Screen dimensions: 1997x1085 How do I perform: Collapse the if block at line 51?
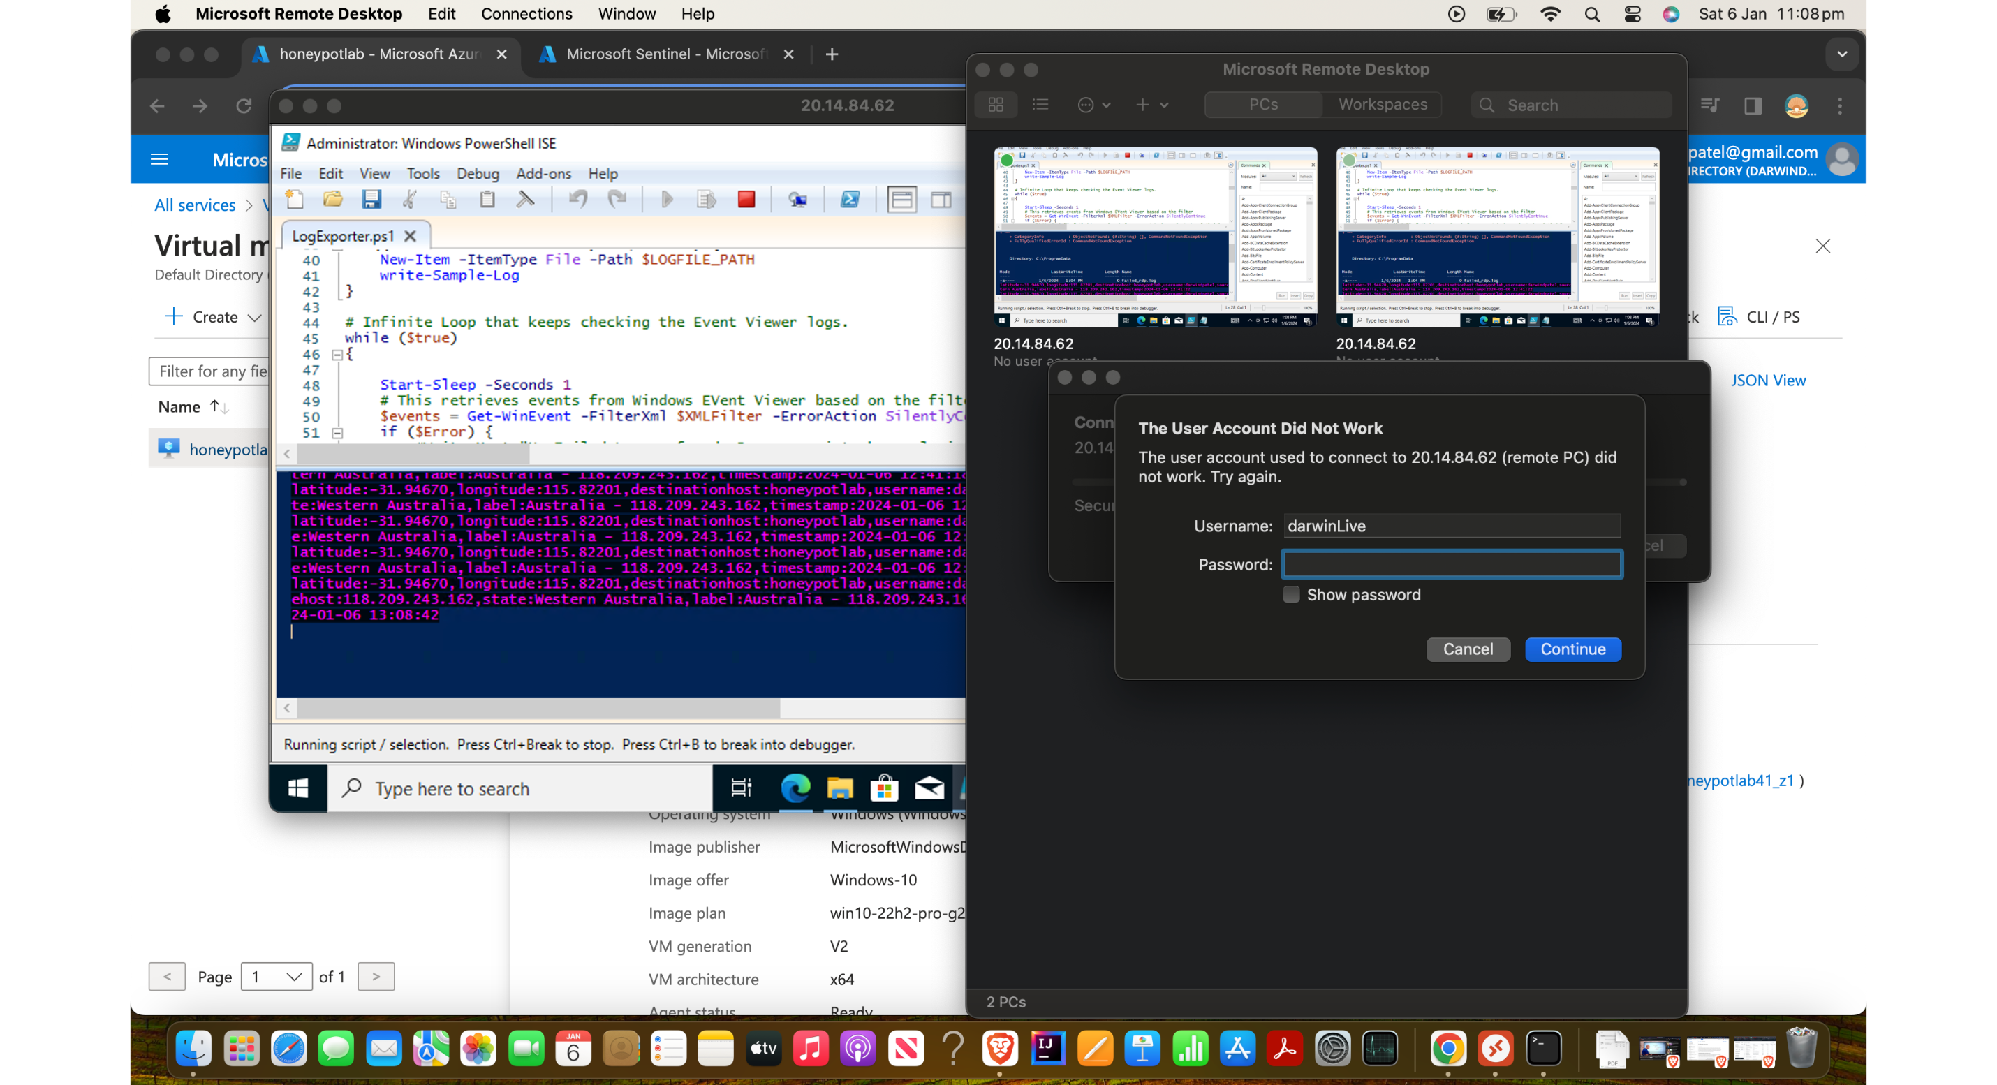point(337,433)
